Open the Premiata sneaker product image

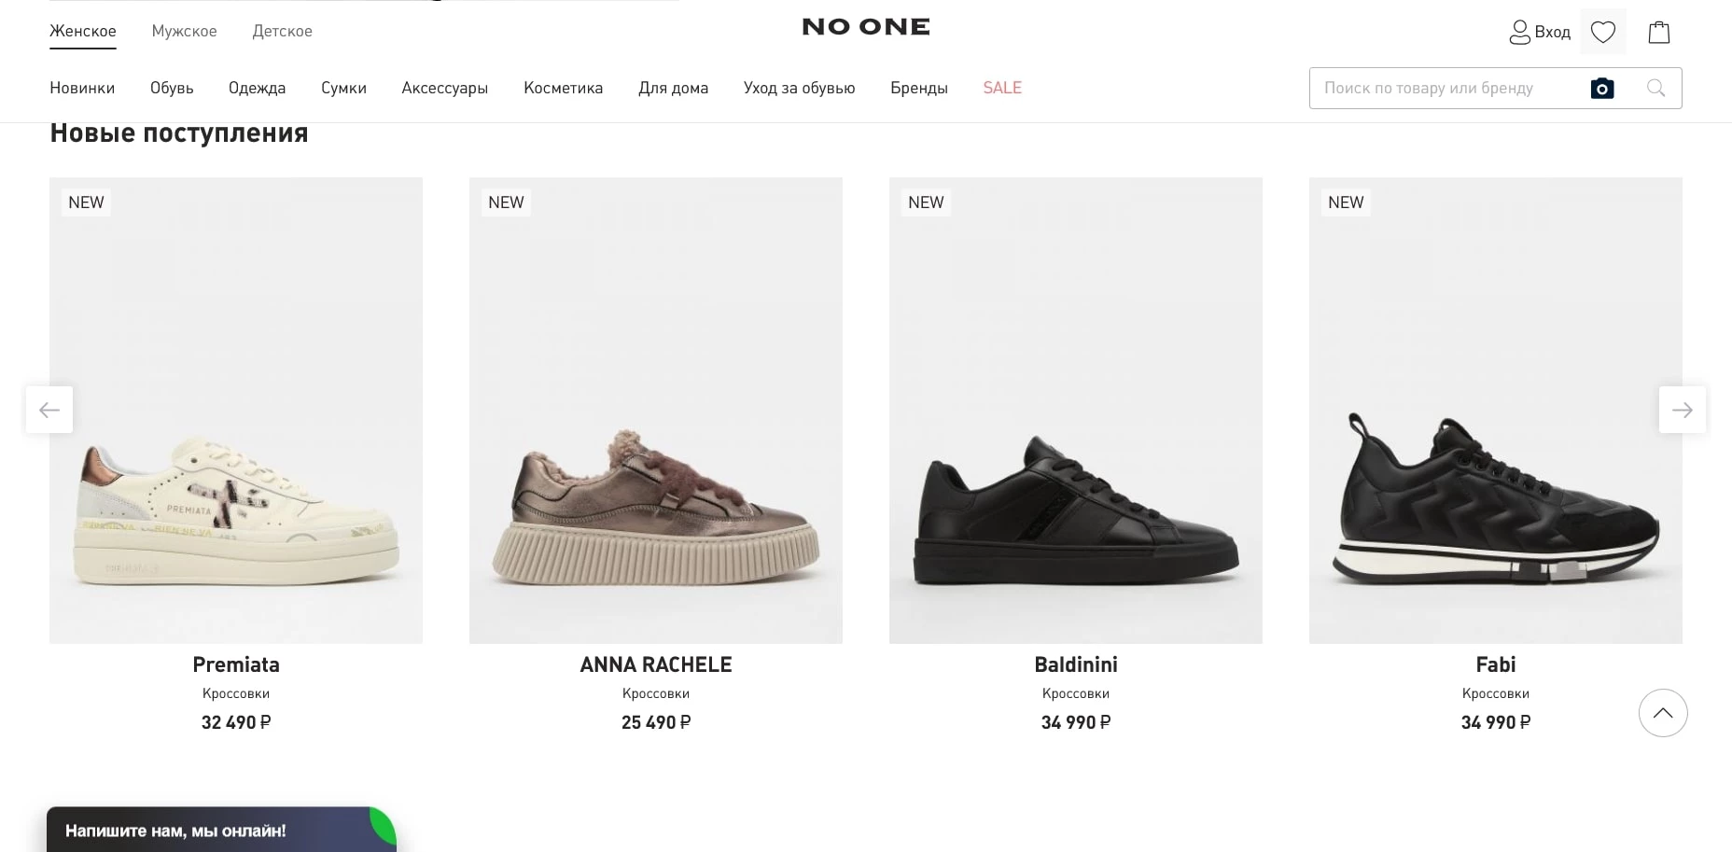coord(236,411)
